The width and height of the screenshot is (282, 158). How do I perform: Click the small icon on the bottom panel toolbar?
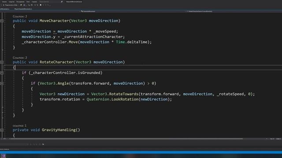[43, 144]
